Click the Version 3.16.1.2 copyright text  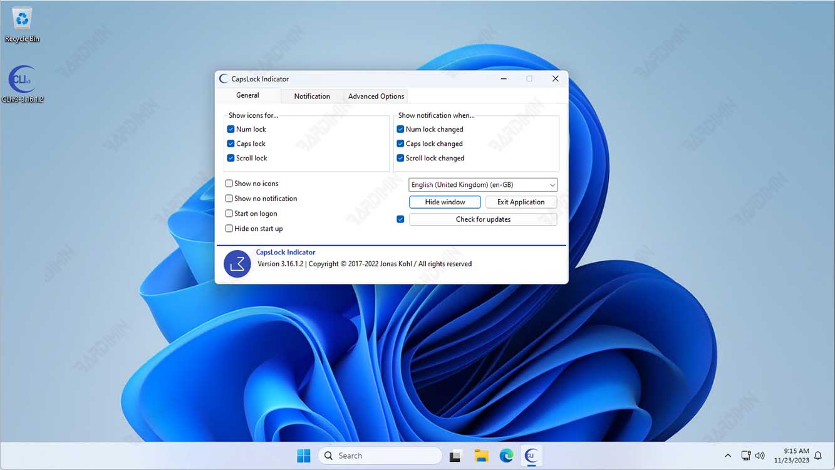tap(365, 264)
